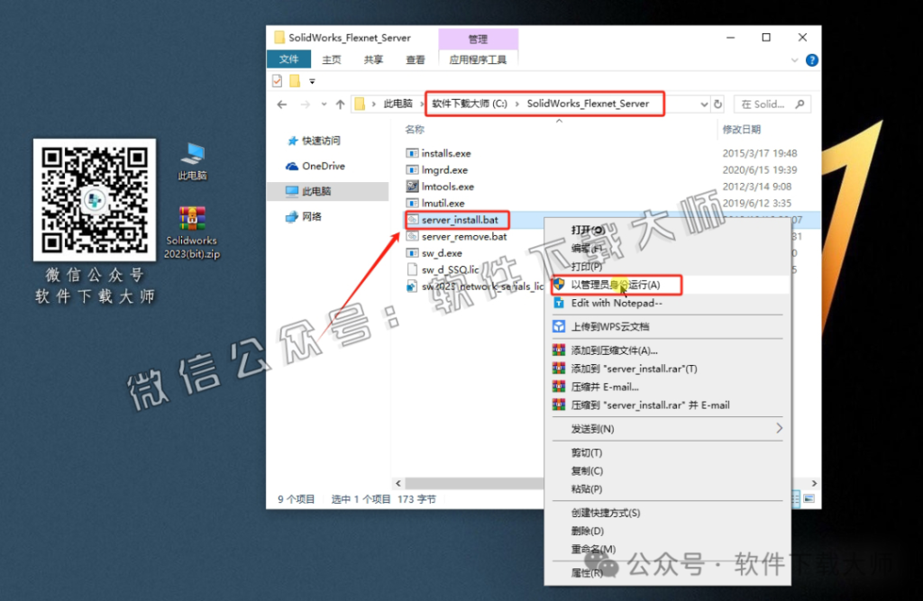Click the back navigation arrow

(x=284, y=104)
